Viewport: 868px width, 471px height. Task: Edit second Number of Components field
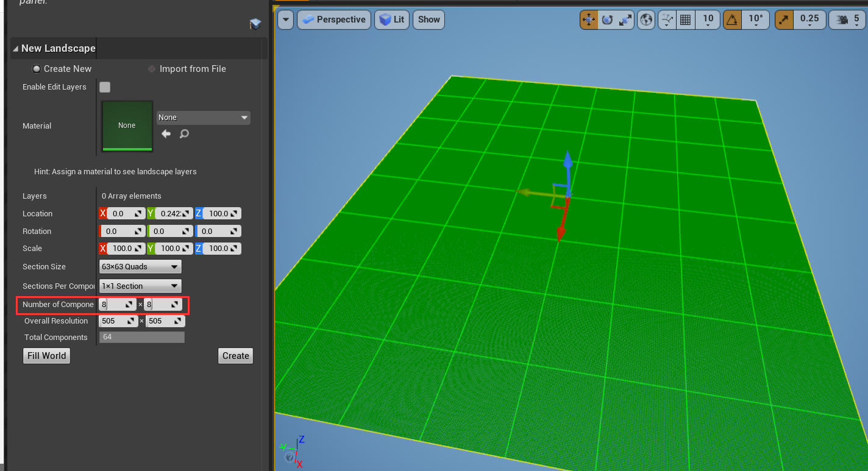[163, 304]
